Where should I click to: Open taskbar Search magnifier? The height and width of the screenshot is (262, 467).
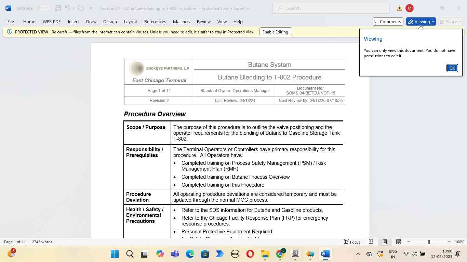[x=130, y=254]
